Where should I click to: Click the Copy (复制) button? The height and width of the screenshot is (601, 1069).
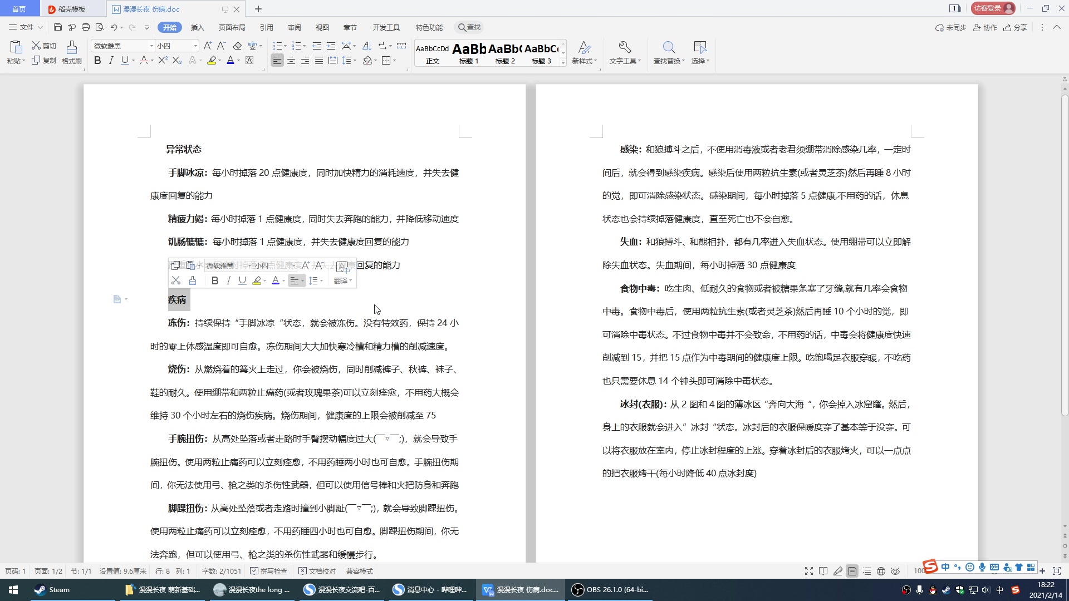point(44,61)
